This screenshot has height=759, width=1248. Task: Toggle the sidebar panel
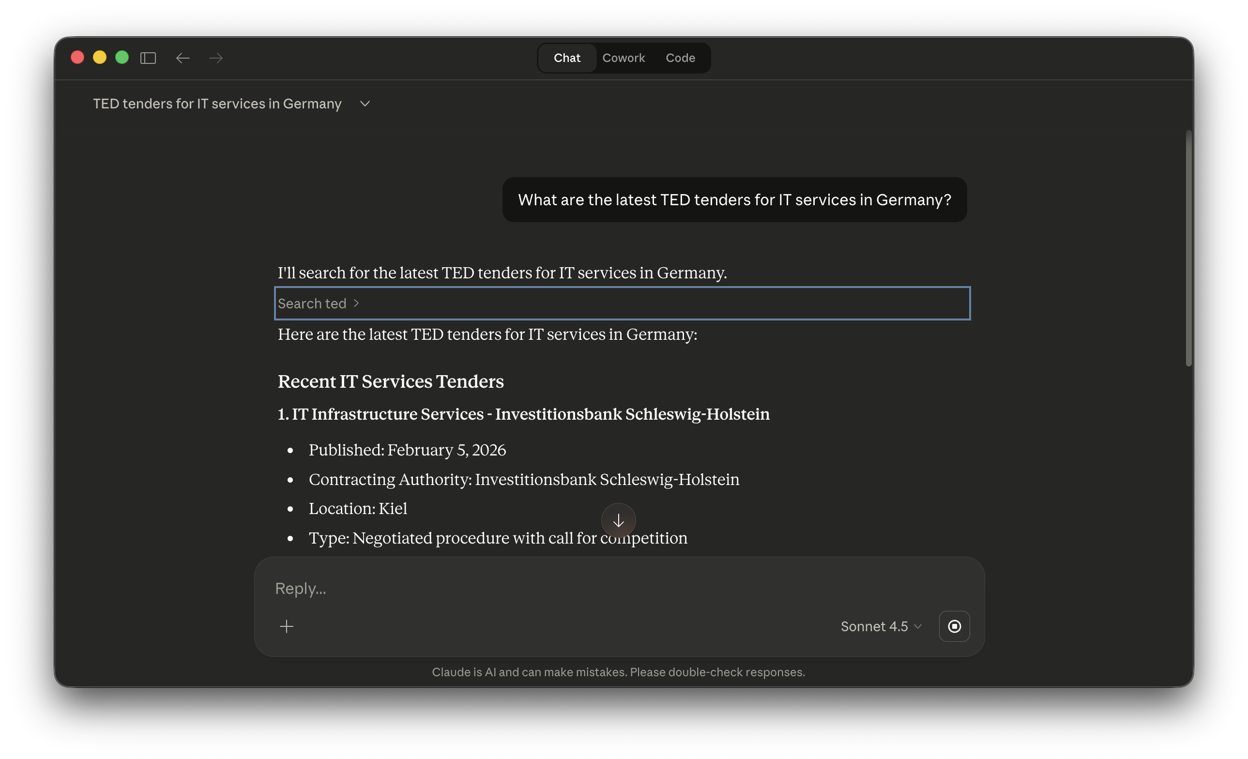(x=148, y=58)
